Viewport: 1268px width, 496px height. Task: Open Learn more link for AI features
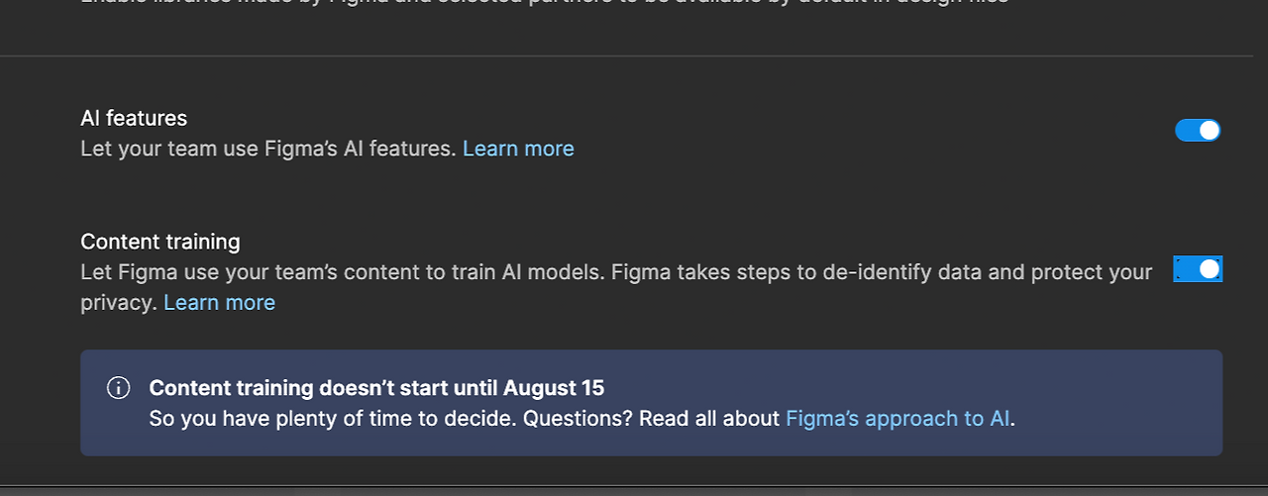pos(518,149)
